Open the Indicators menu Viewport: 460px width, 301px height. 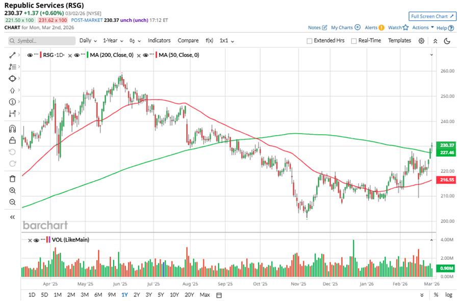pos(159,41)
